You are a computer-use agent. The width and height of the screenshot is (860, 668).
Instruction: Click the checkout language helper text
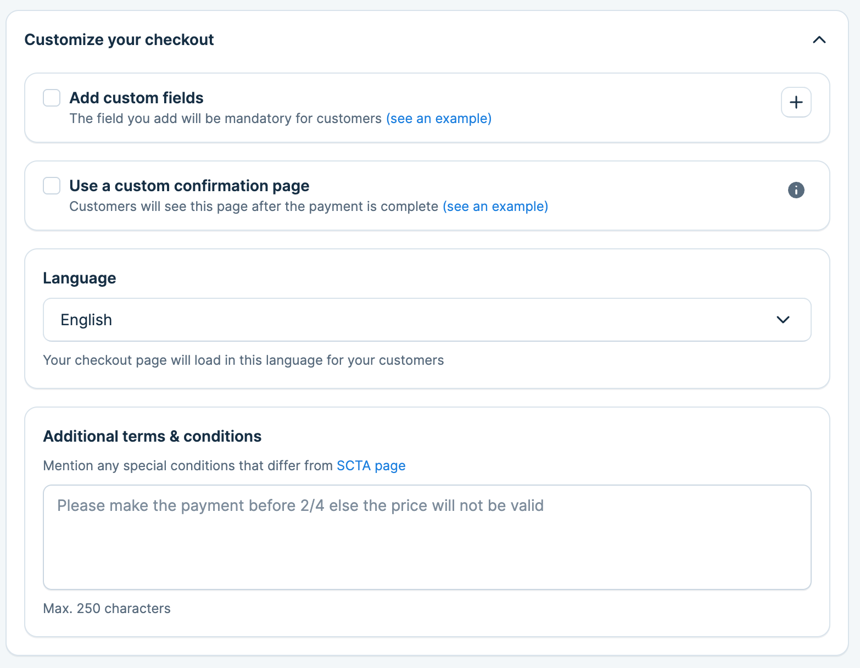tap(243, 360)
